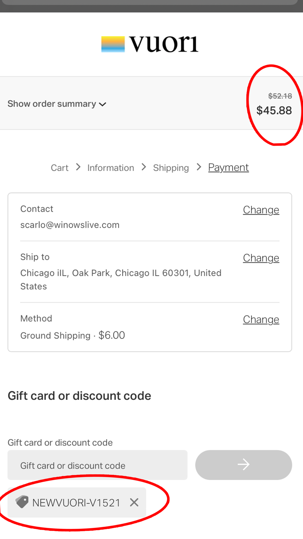Click the chevron between Information and Shipping
This screenshot has height=539, width=303.
[x=144, y=167]
